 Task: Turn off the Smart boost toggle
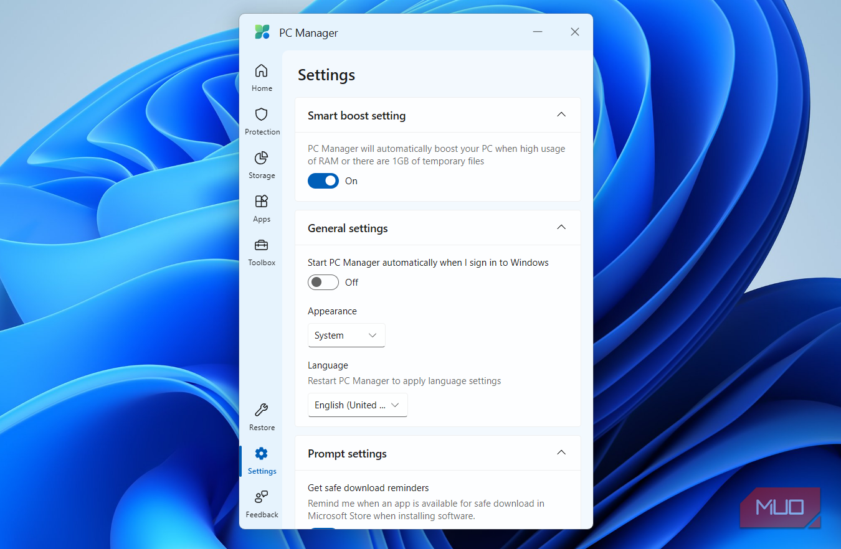[x=323, y=181]
